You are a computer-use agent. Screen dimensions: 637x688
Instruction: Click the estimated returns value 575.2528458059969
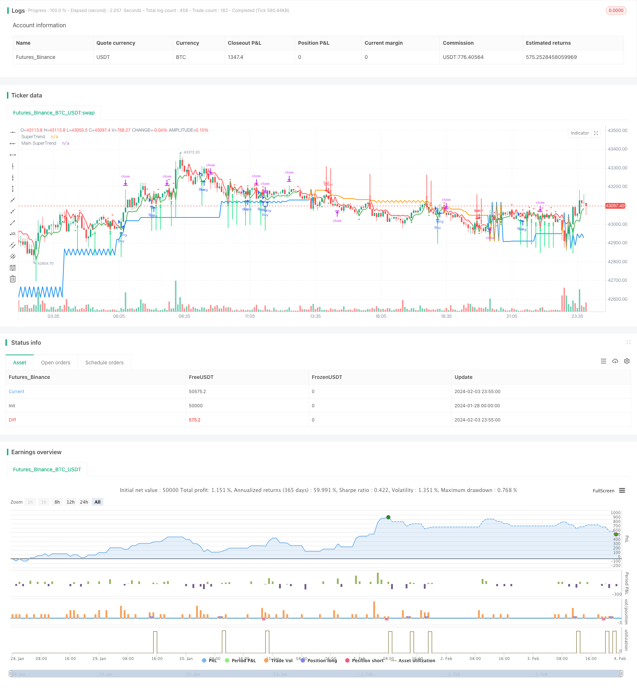551,57
